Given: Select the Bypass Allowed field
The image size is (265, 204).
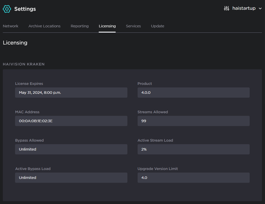Looking at the screenshot, I should pyautogui.click(x=71, y=149).
